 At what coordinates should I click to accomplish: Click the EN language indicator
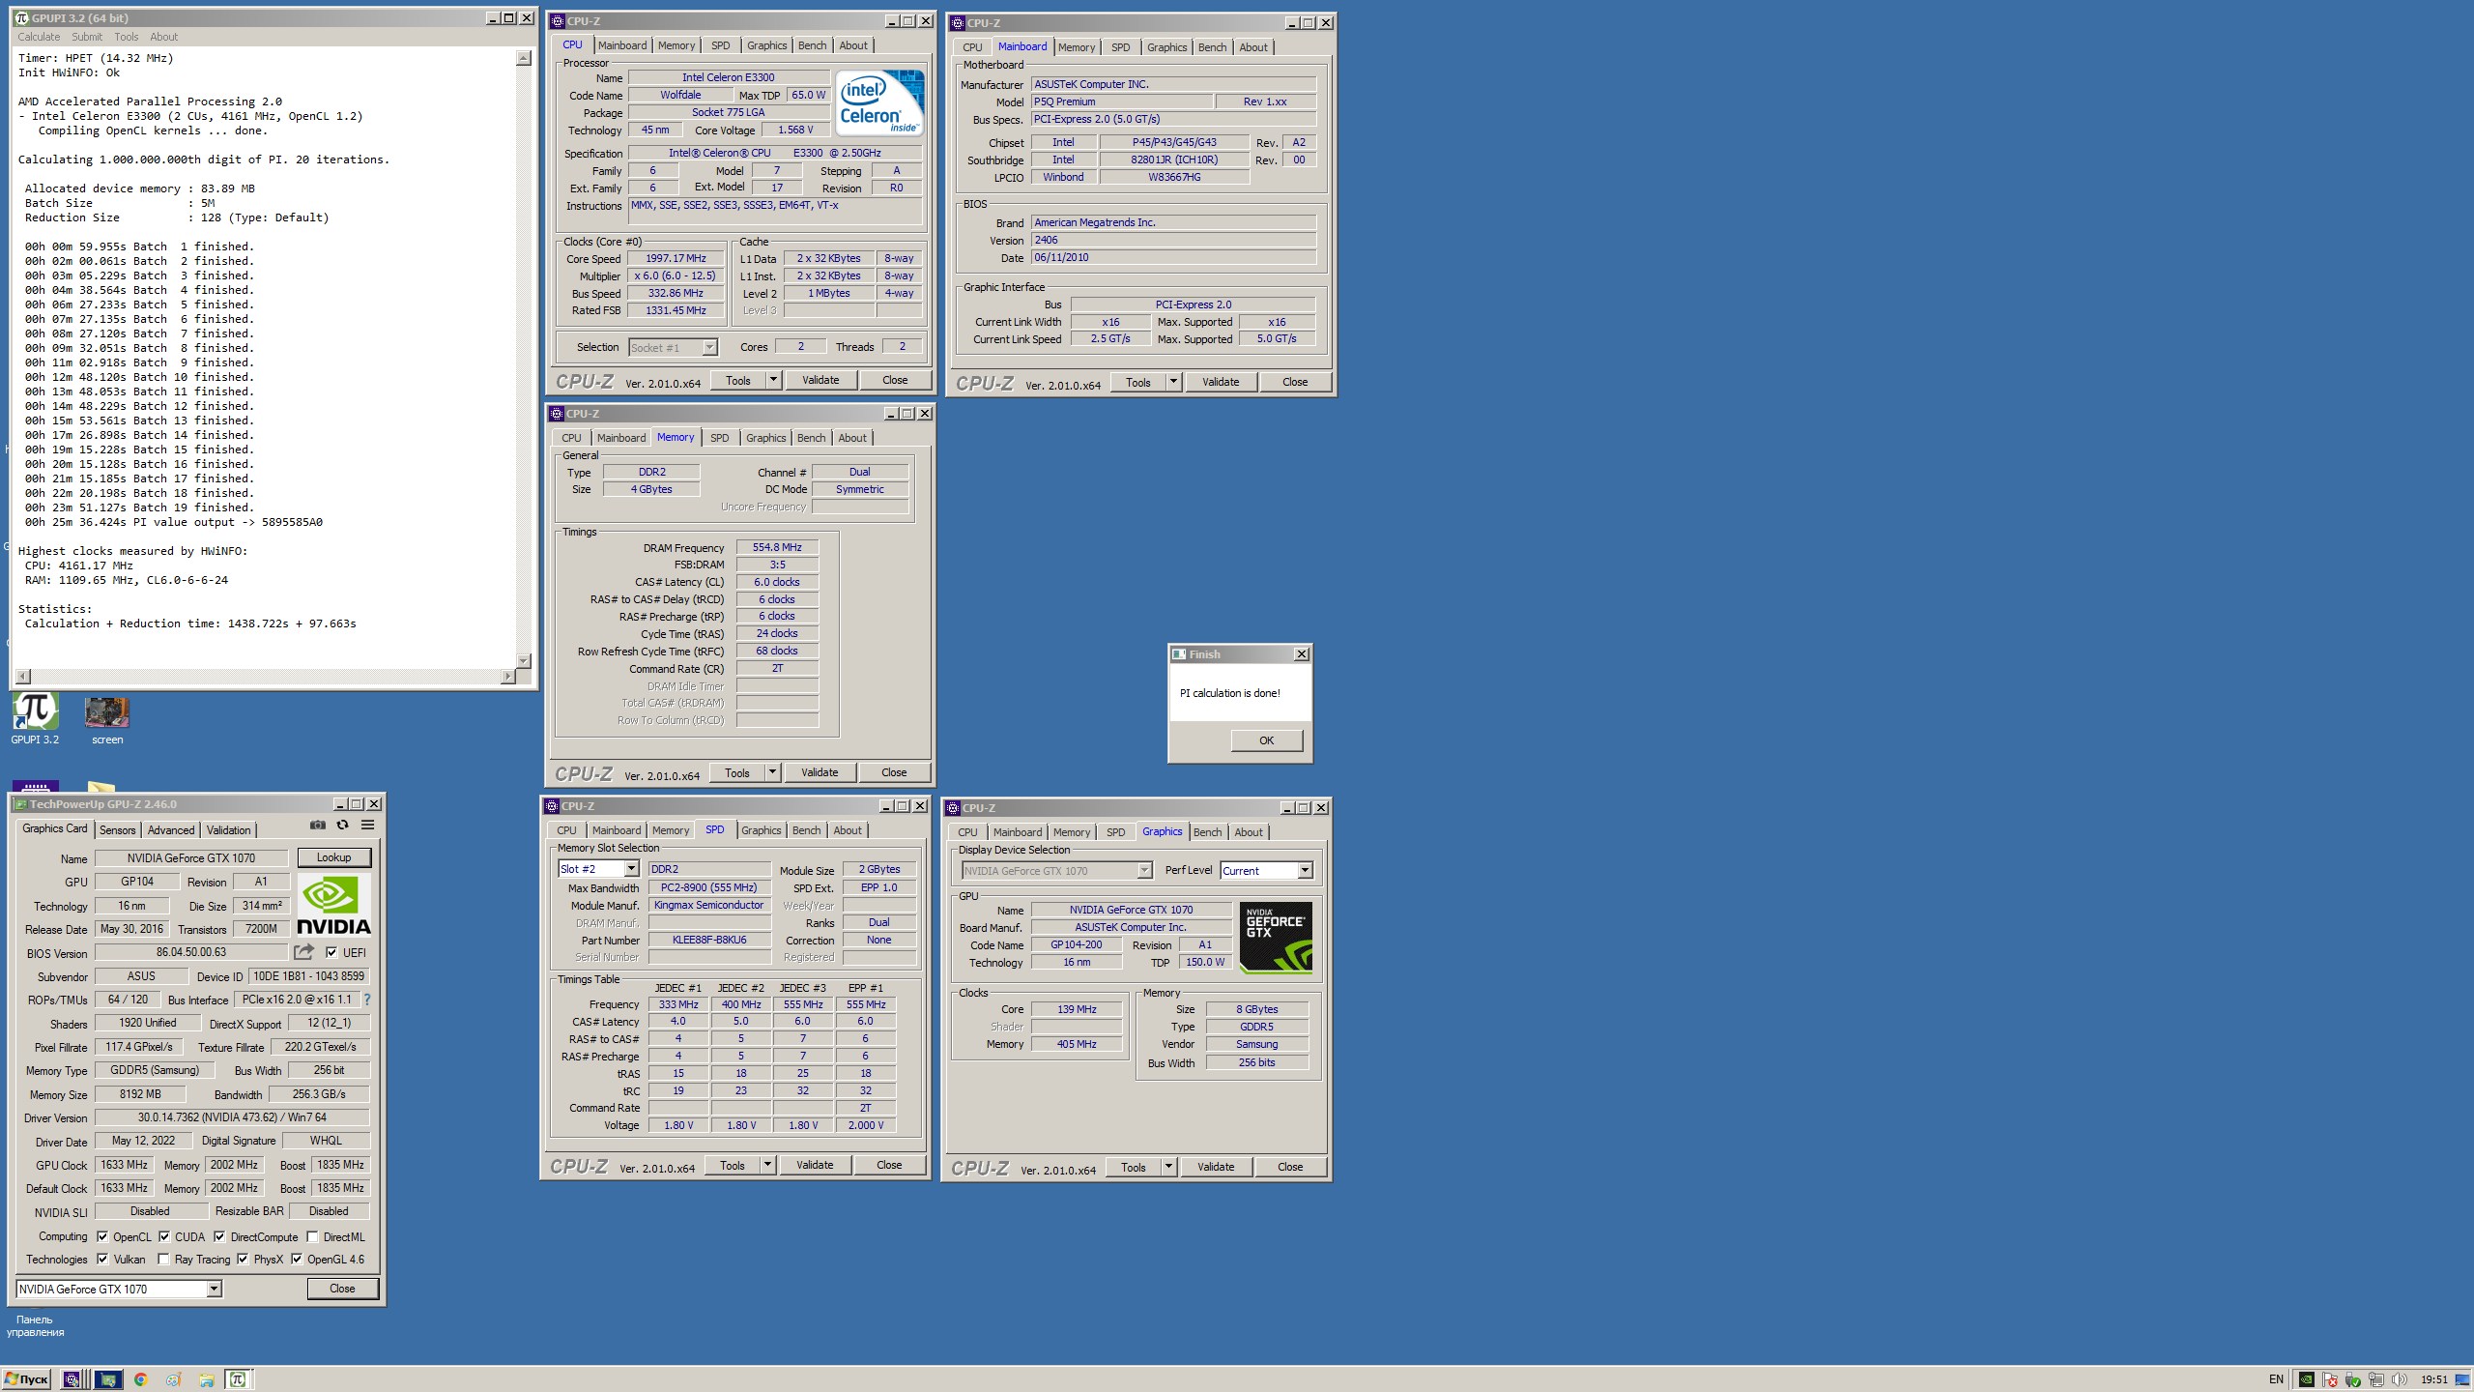click(x=2276, y=1379)
